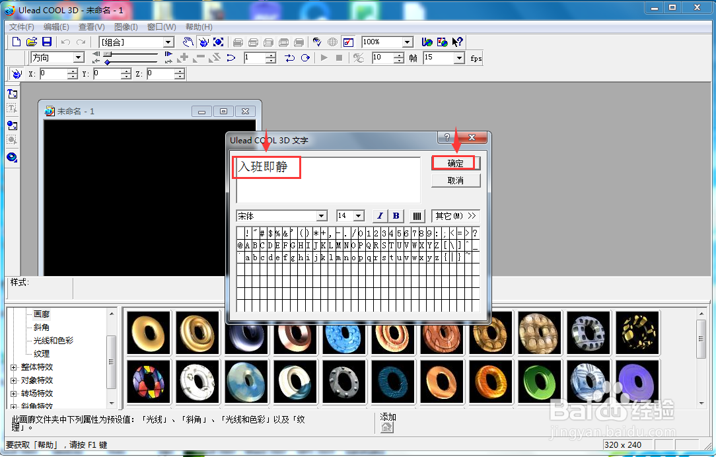Click the display quality eye icon
Viewport: 716px width, 457px height.
317,42
